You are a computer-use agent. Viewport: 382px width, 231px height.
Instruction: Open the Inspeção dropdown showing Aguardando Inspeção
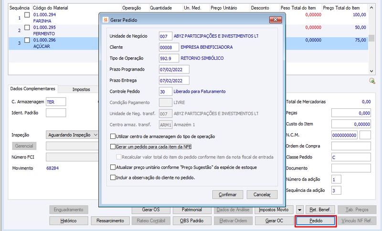tap(72, 135)
